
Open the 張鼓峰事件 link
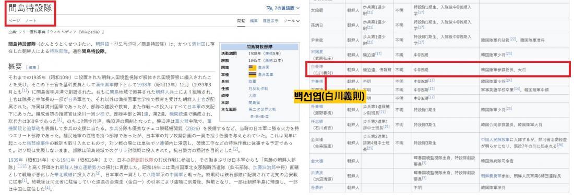[x=39, y=143]
